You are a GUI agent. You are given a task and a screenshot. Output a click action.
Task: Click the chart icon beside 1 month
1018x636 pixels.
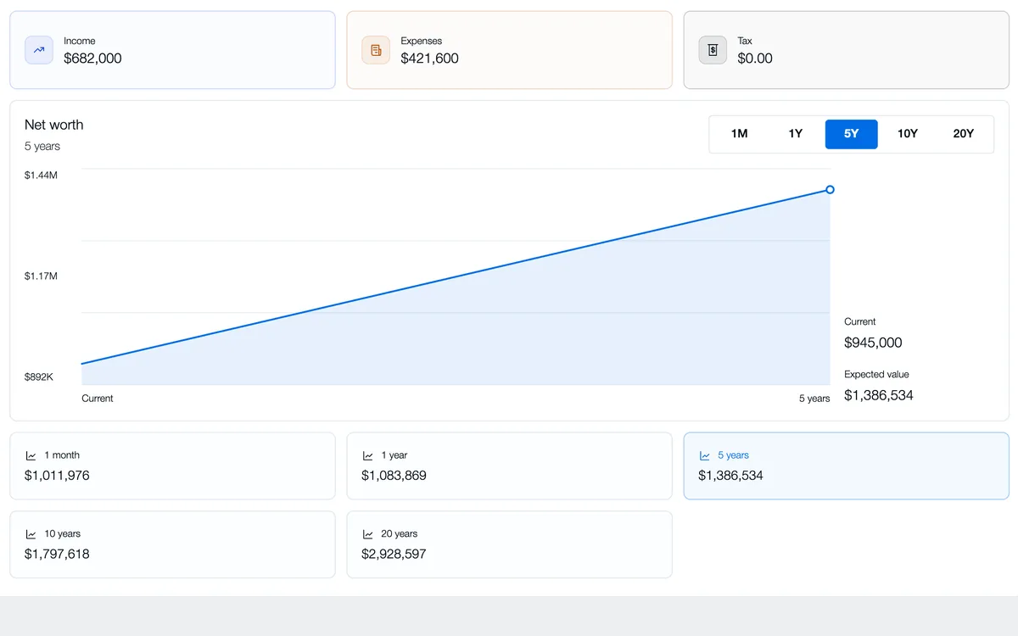(x=31, y=455)
